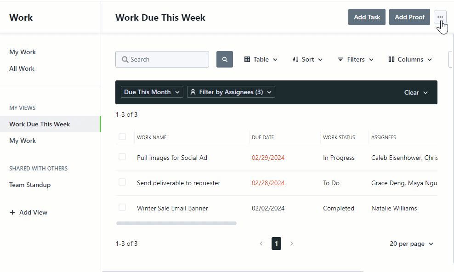The image size is (454, 272).
Task: Click due date 02/29/2024
Action: pos(268,158)
